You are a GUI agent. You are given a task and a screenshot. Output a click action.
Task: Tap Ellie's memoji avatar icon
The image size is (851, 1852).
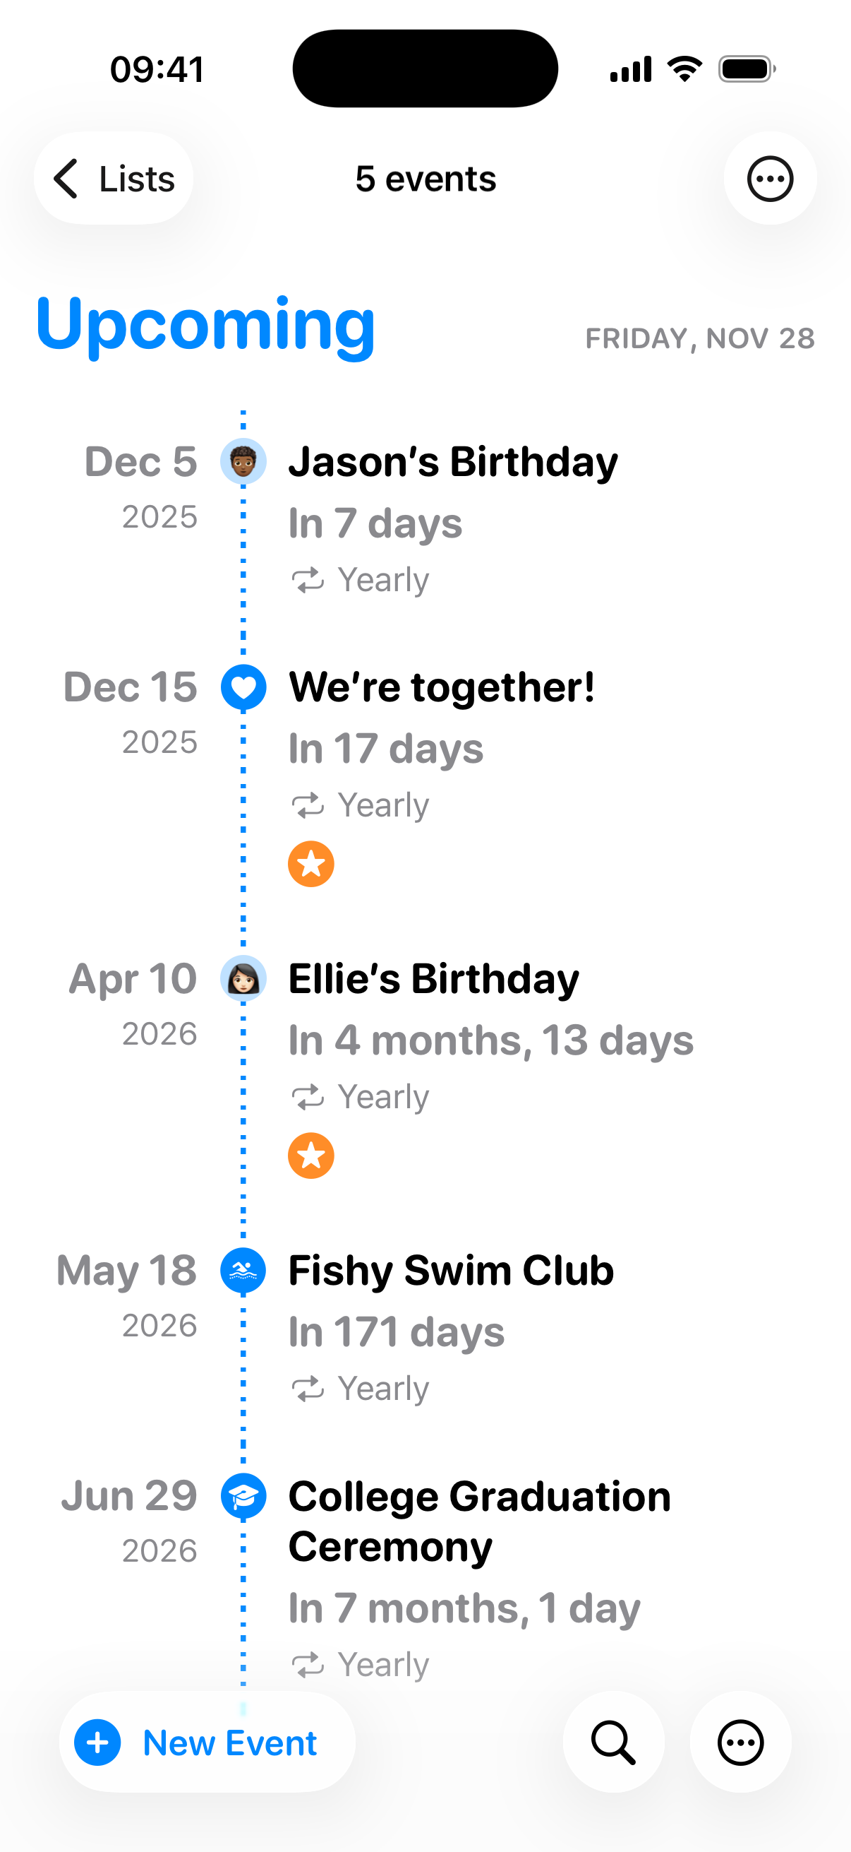pyautogui.click(x=243, y=978)
